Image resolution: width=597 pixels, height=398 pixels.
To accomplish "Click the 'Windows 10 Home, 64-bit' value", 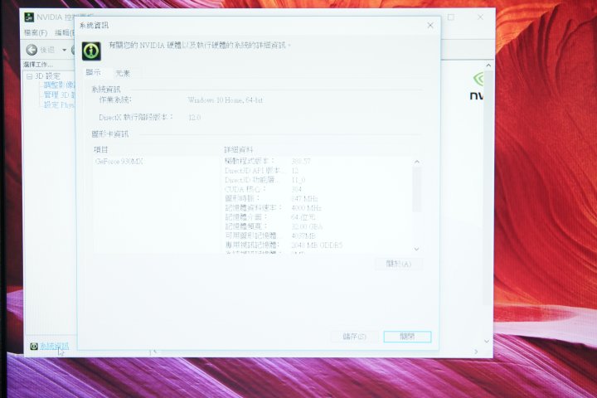I will 226,100.
